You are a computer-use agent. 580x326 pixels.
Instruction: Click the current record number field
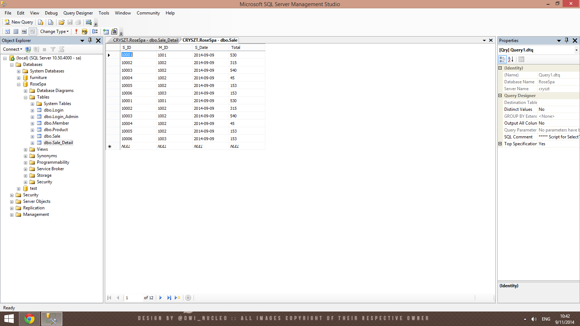(133, 298)
